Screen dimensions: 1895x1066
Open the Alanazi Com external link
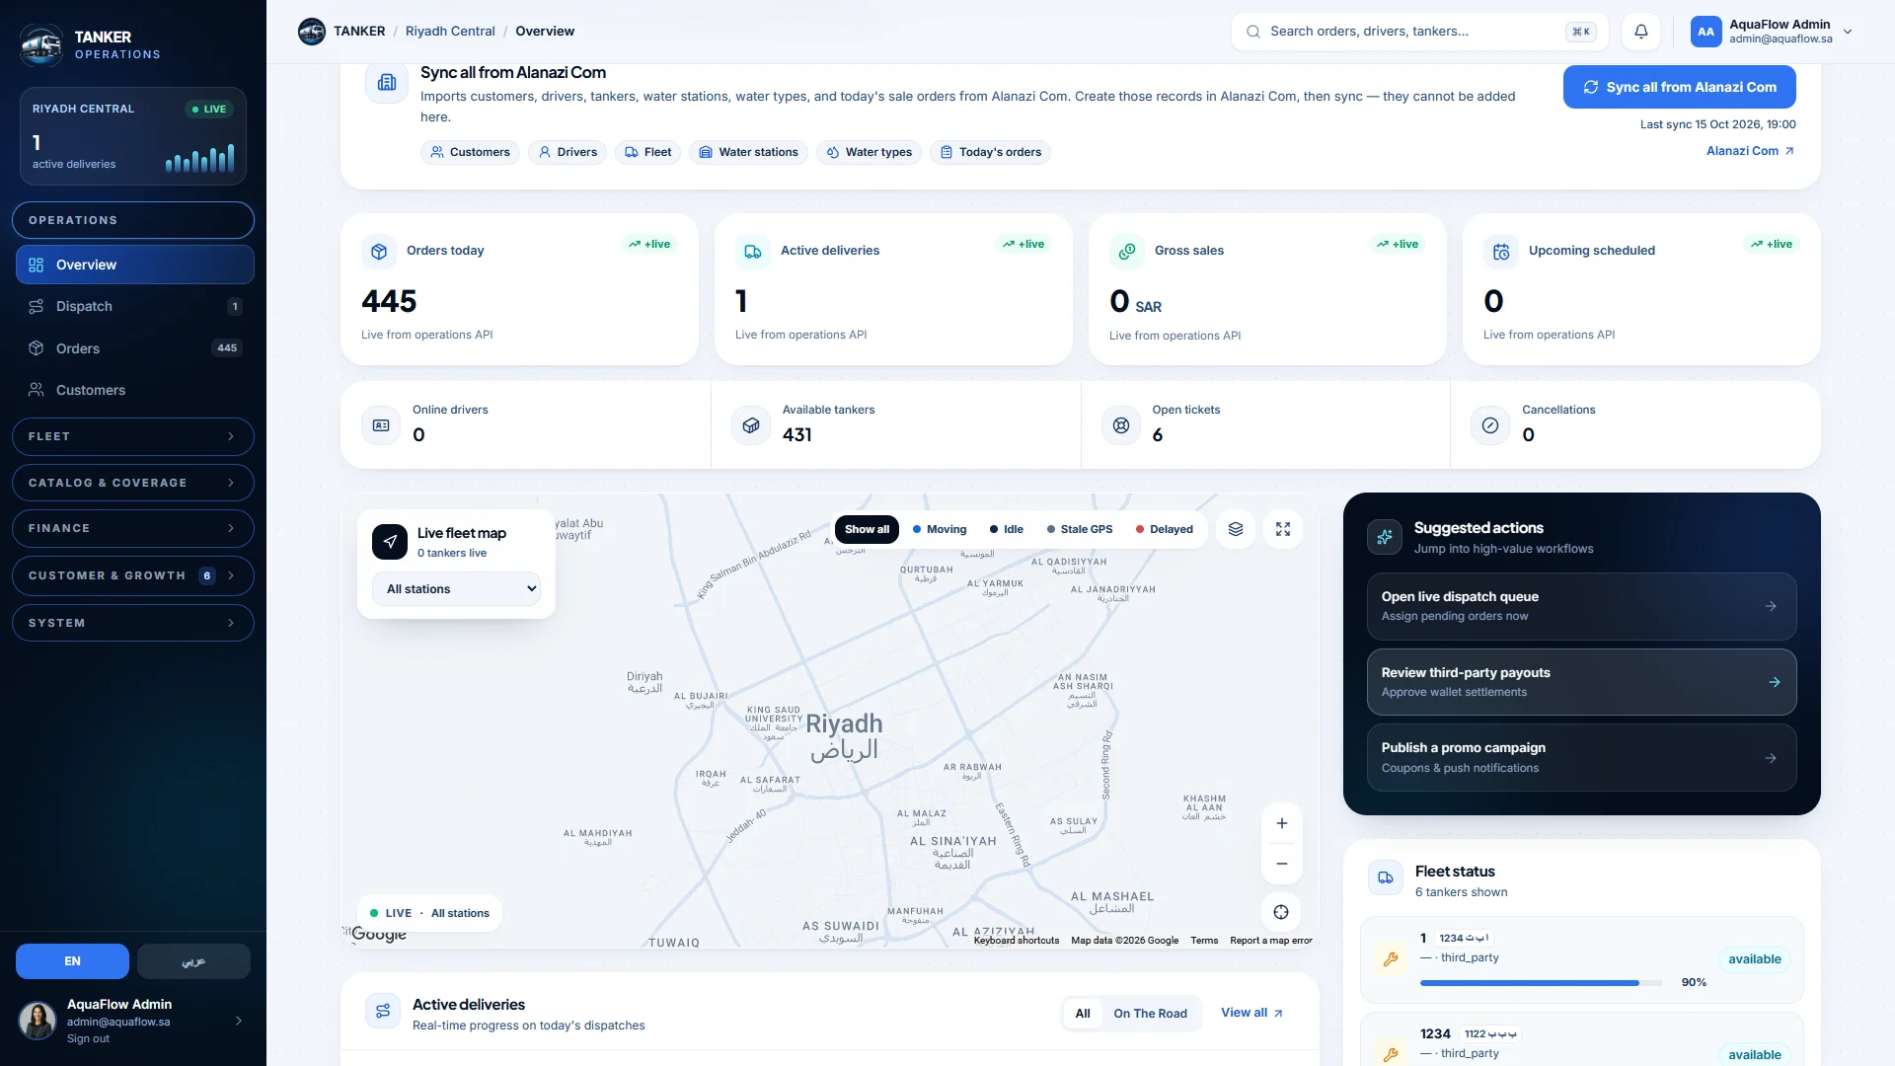[1750, 151]
